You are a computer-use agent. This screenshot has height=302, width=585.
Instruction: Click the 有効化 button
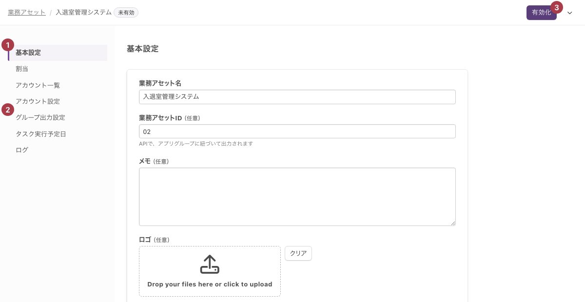[x=541, y=13]
